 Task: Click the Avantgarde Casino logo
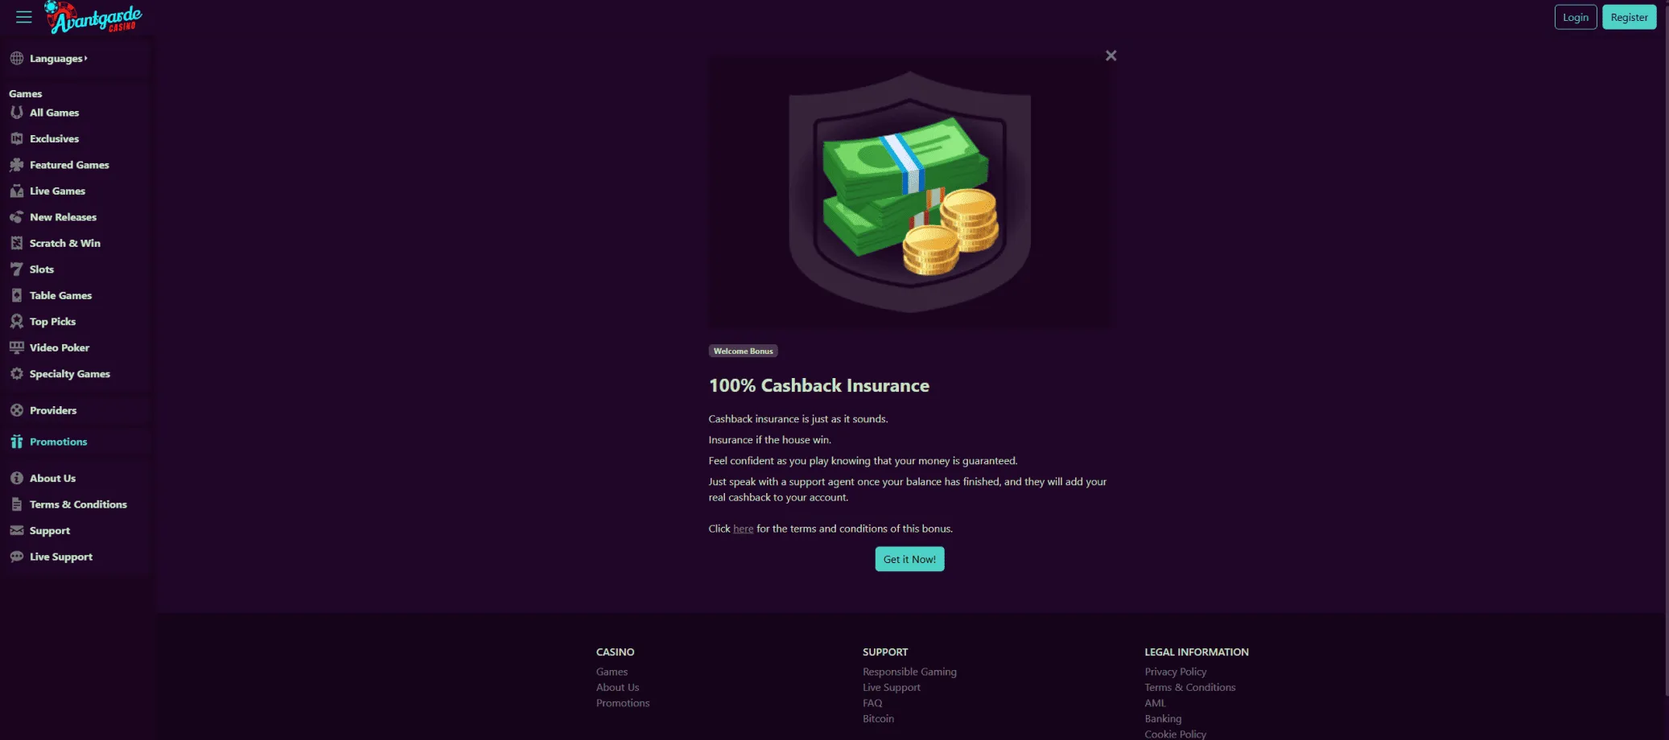pos(93,17)
